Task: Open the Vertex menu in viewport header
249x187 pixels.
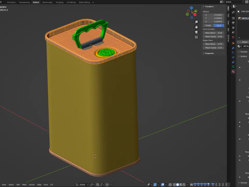Action: coord(32,184)
